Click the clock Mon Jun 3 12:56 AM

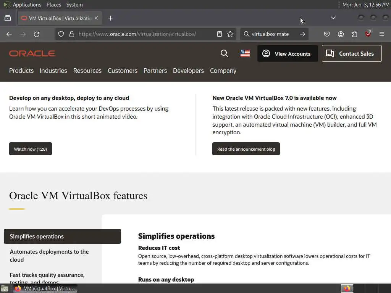coord(365,5)
